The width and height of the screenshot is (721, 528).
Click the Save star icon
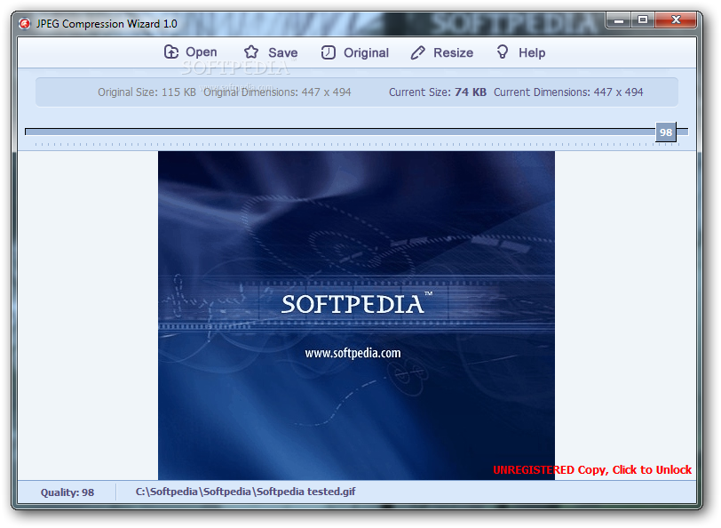pos(251,52)
